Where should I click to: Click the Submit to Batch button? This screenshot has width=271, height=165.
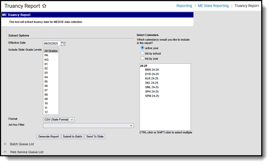tap(72, 136)
